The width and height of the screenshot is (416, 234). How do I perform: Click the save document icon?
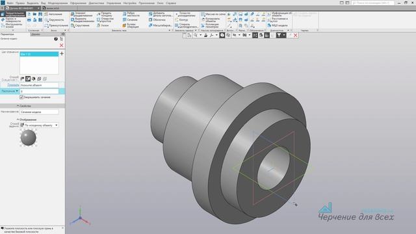point(40,14)
